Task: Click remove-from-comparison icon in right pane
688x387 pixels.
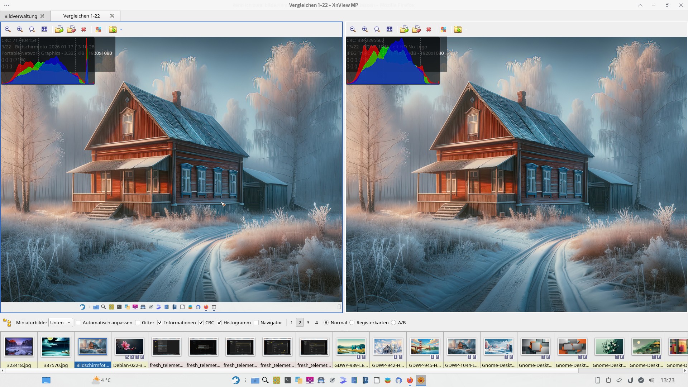Action: point(443,29)
